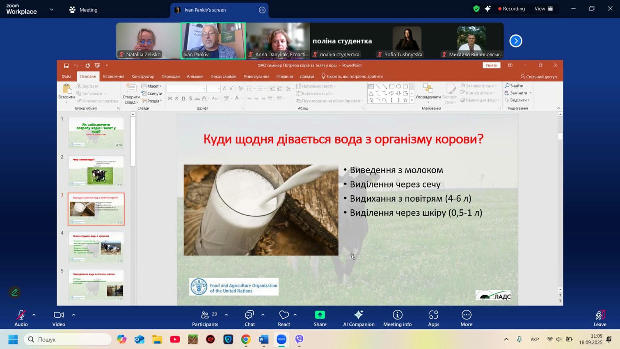Switch to the Meeting tab
Viewport: 620px width, 349px height.
tap(83, 10)
